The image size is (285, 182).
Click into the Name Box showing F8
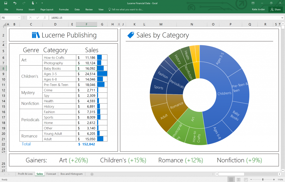[10, 18]
